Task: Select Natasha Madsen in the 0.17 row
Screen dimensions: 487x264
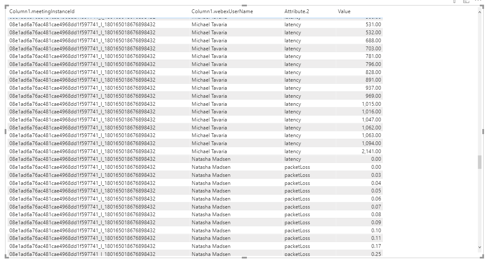Action: click(211, 246)
